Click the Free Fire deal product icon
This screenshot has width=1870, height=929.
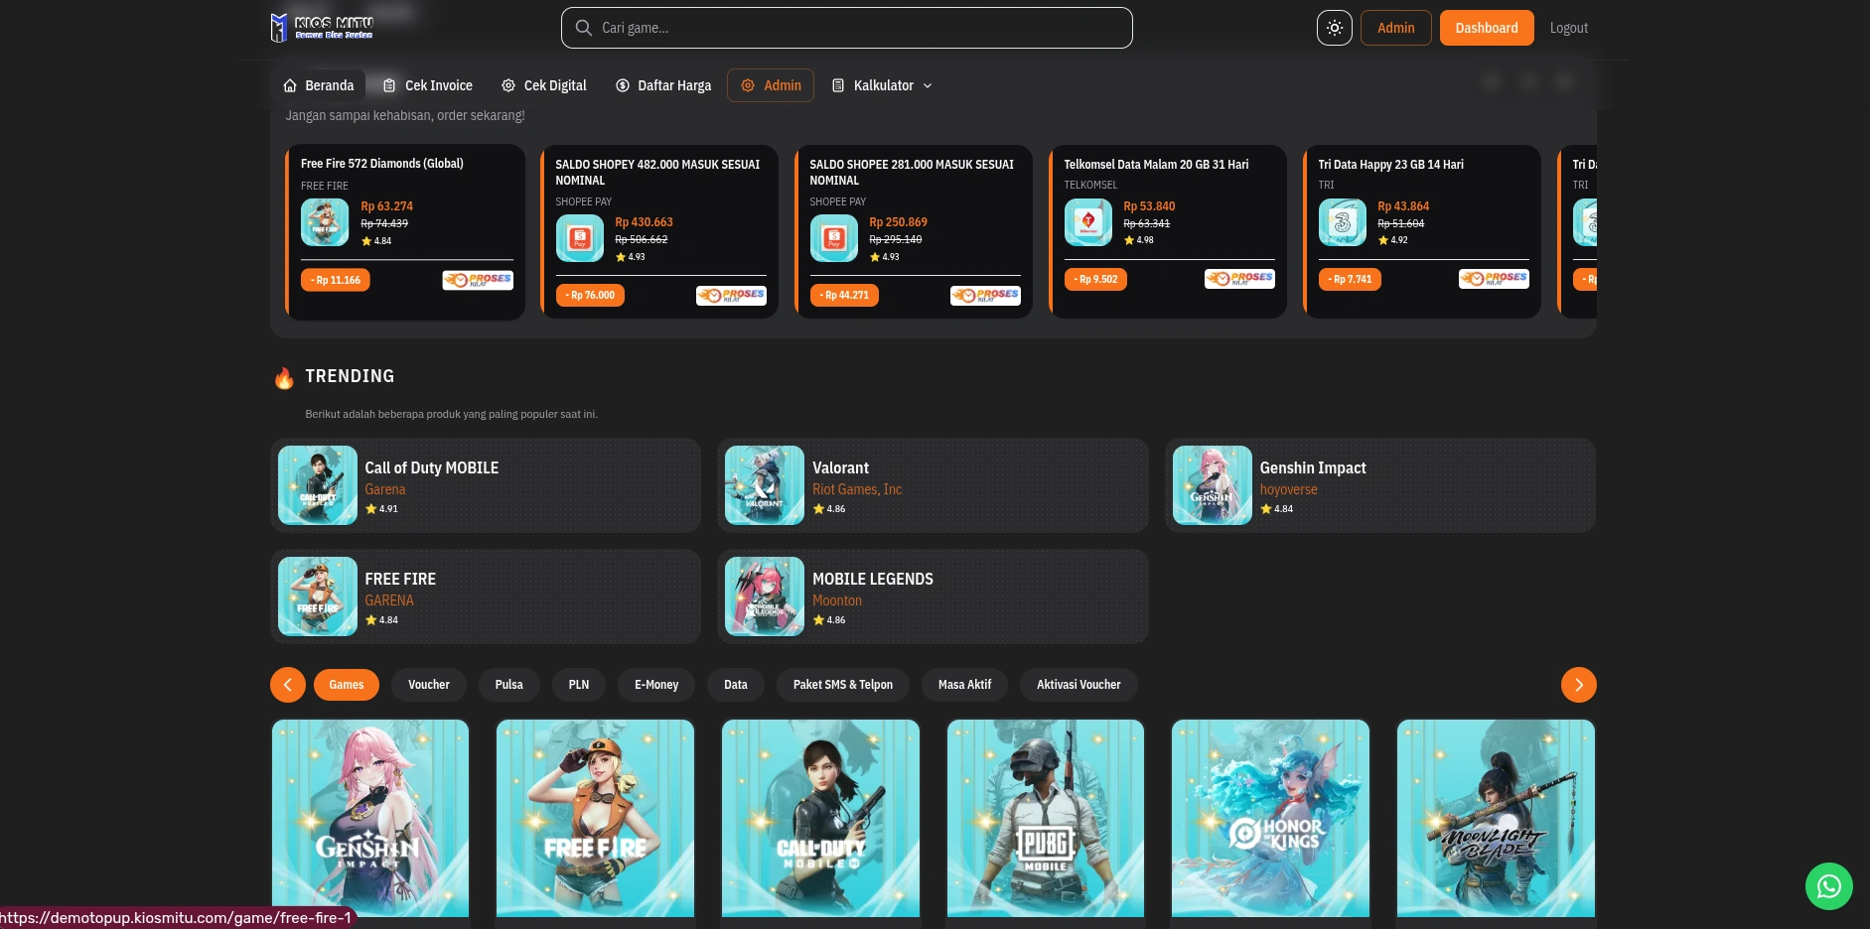coord(325,222)
